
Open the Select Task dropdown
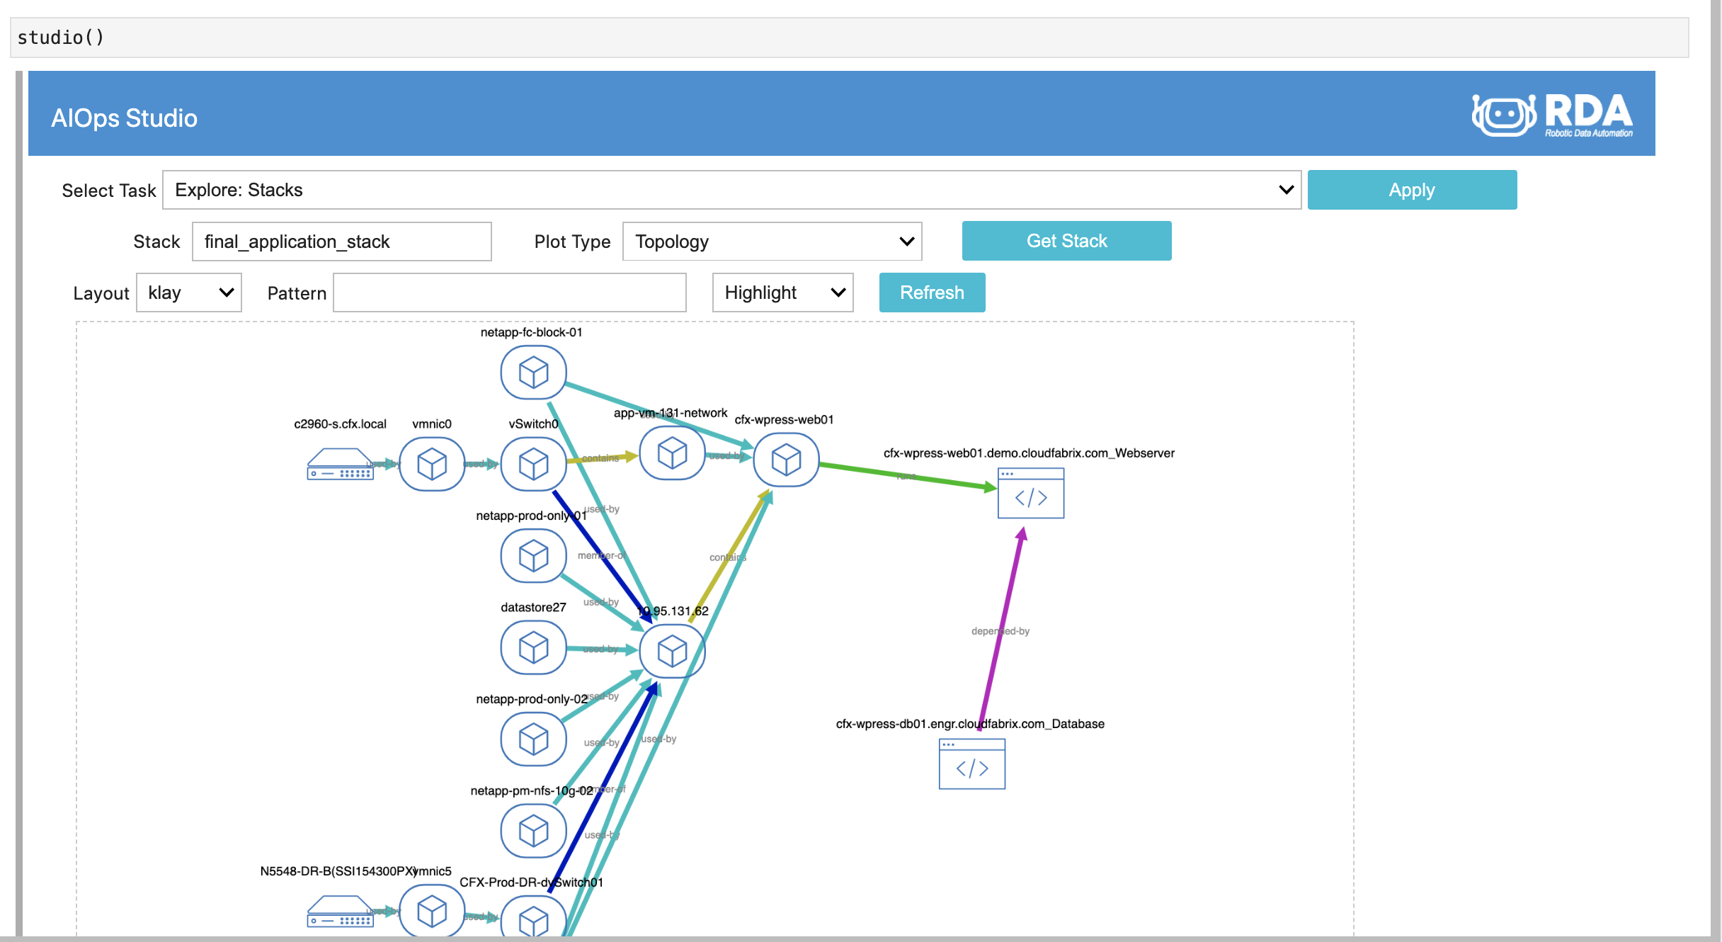pyautogui.click(x=731, y=190)
